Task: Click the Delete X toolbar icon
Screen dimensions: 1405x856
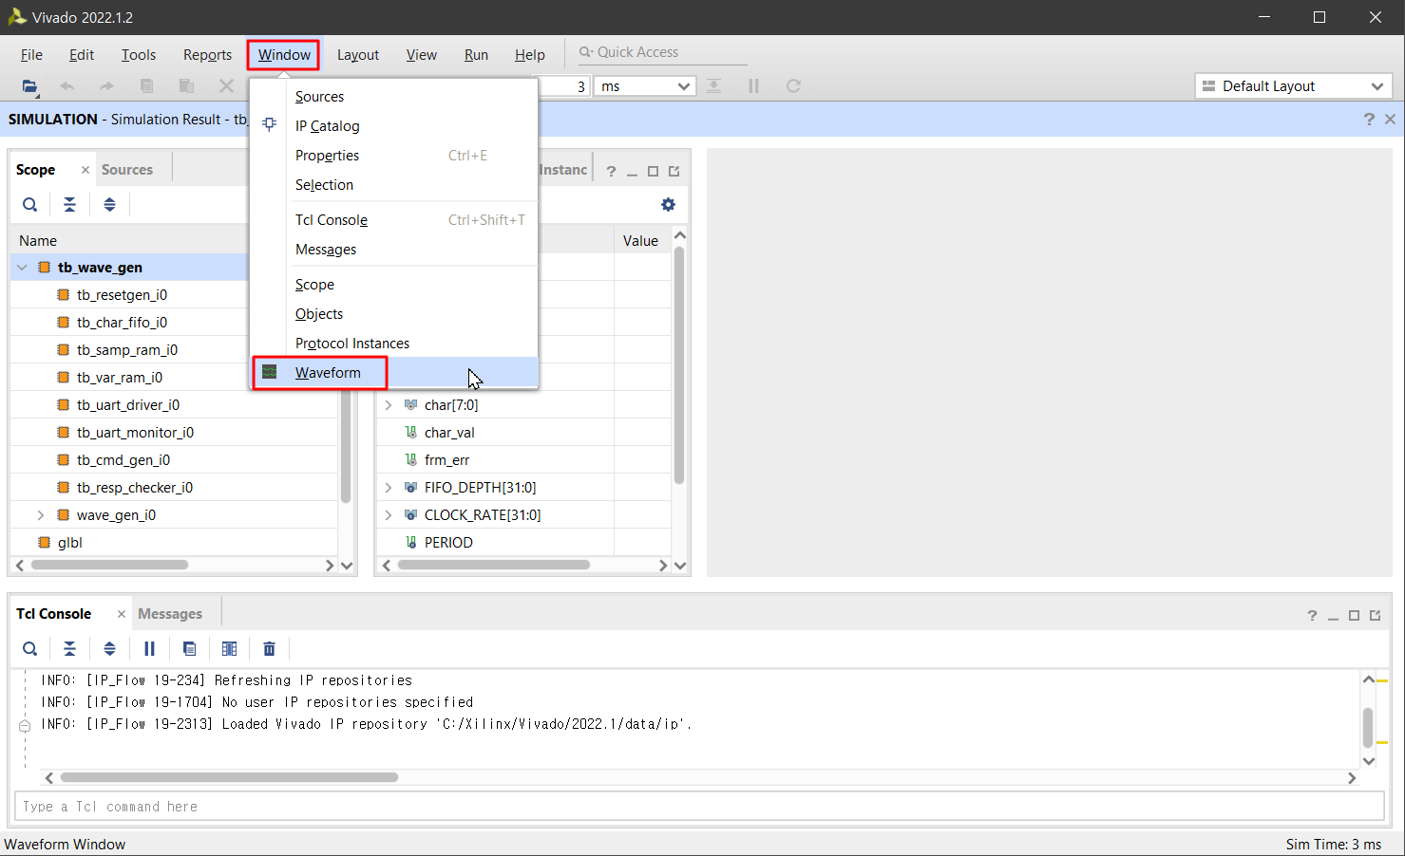Action: pyautogui.click(x=226, y=86)
